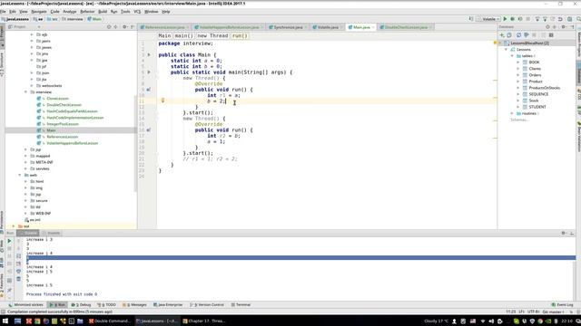
Task: Open the run configuration dropdown Volatile
Action: tap(488, 19)
